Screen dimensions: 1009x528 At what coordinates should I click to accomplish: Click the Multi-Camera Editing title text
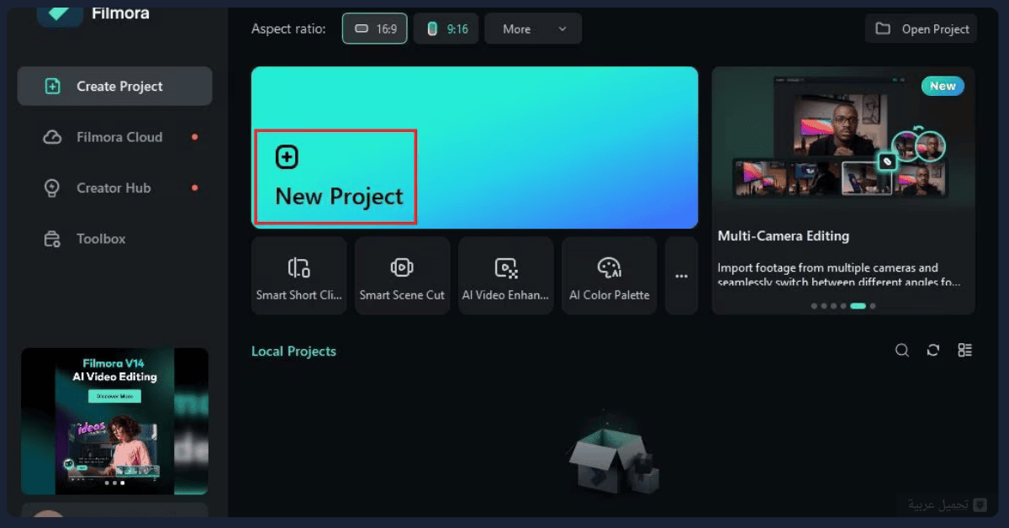(783, 236)
